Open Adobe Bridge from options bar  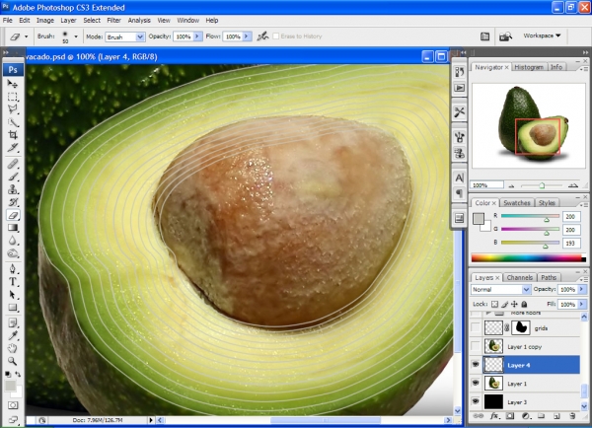coord(505,36)
